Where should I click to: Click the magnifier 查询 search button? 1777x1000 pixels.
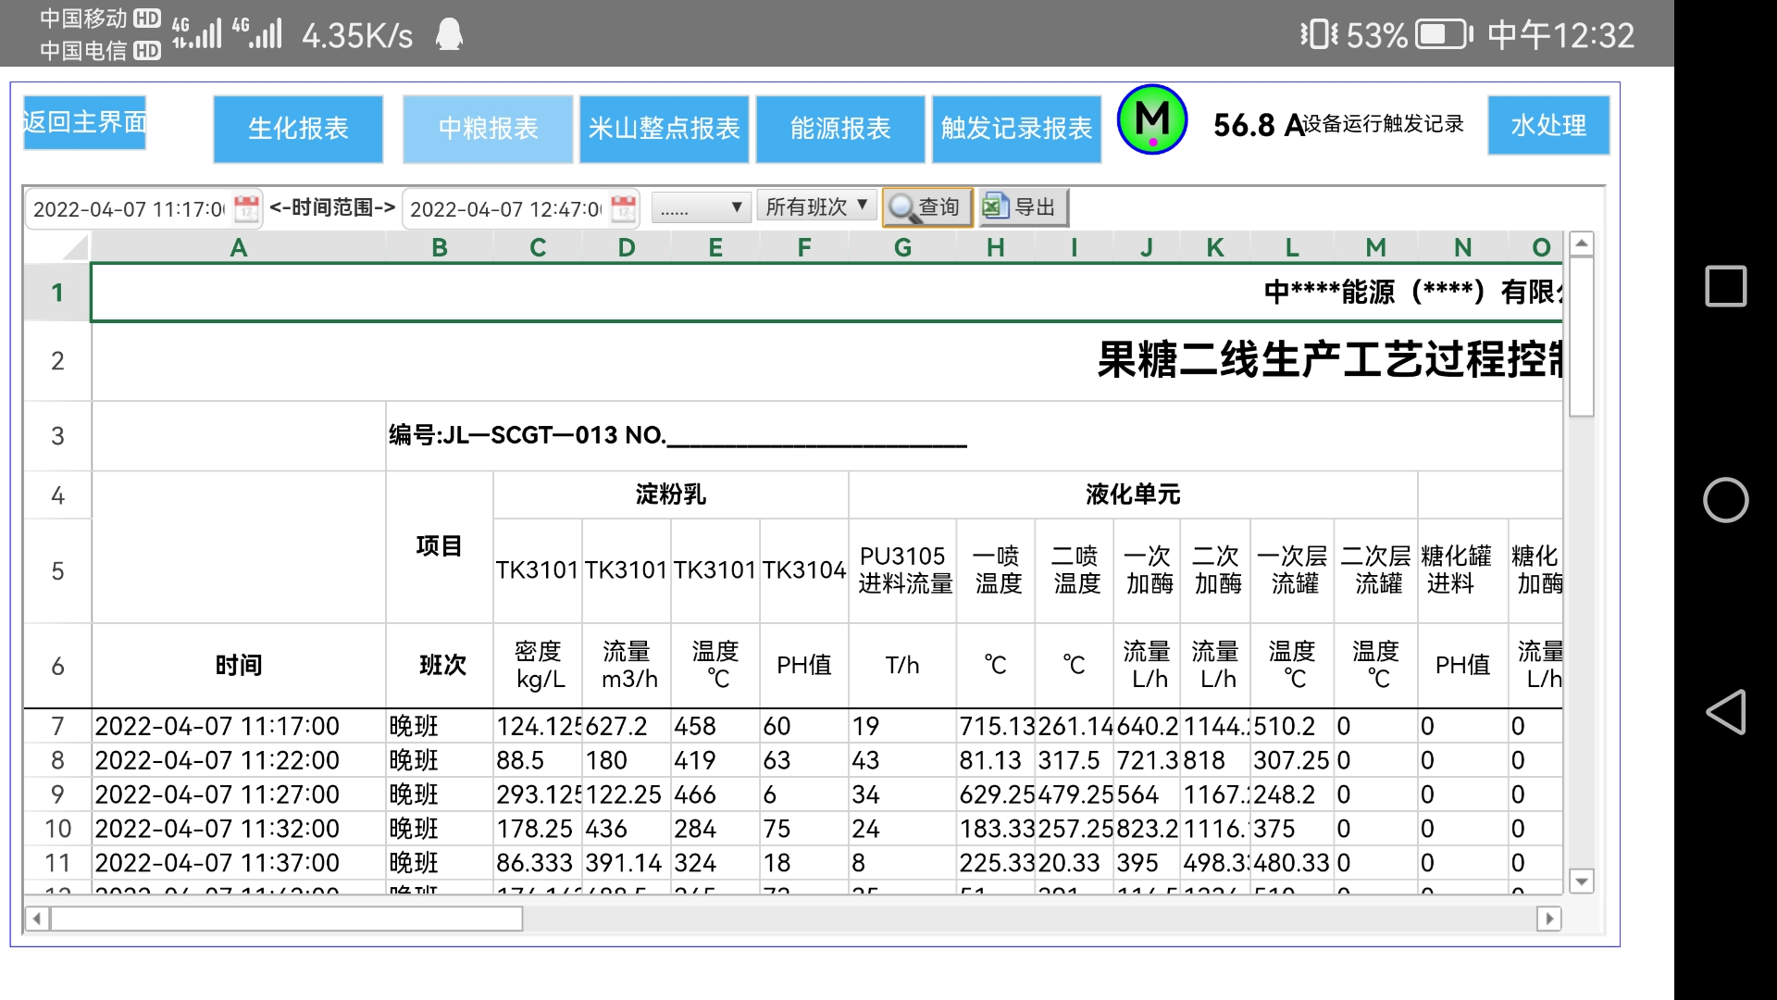click(926, 207)
